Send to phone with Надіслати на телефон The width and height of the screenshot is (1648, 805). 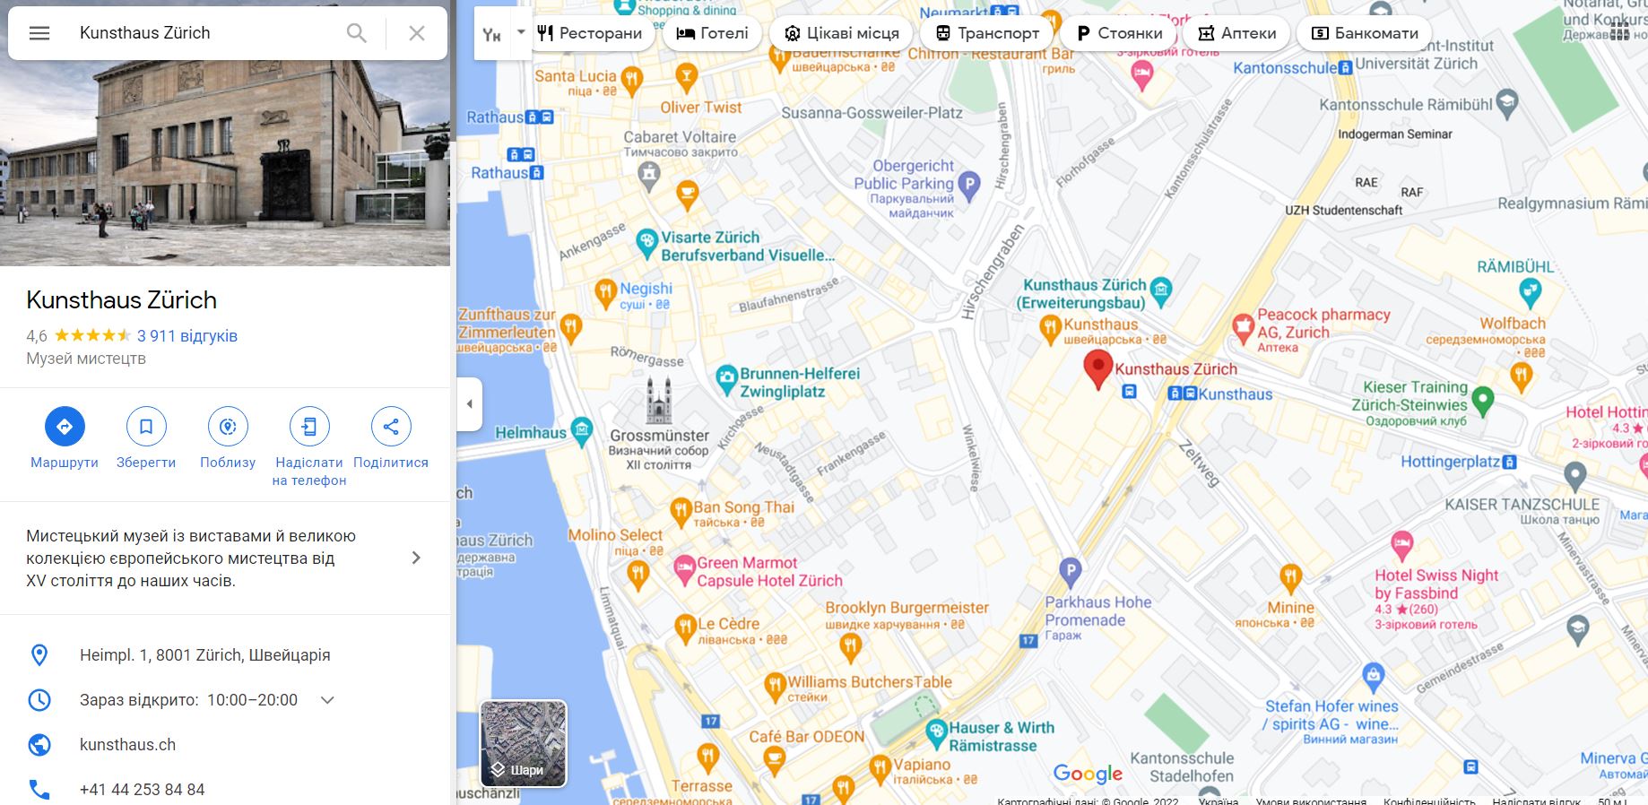(x=309, y=427)
